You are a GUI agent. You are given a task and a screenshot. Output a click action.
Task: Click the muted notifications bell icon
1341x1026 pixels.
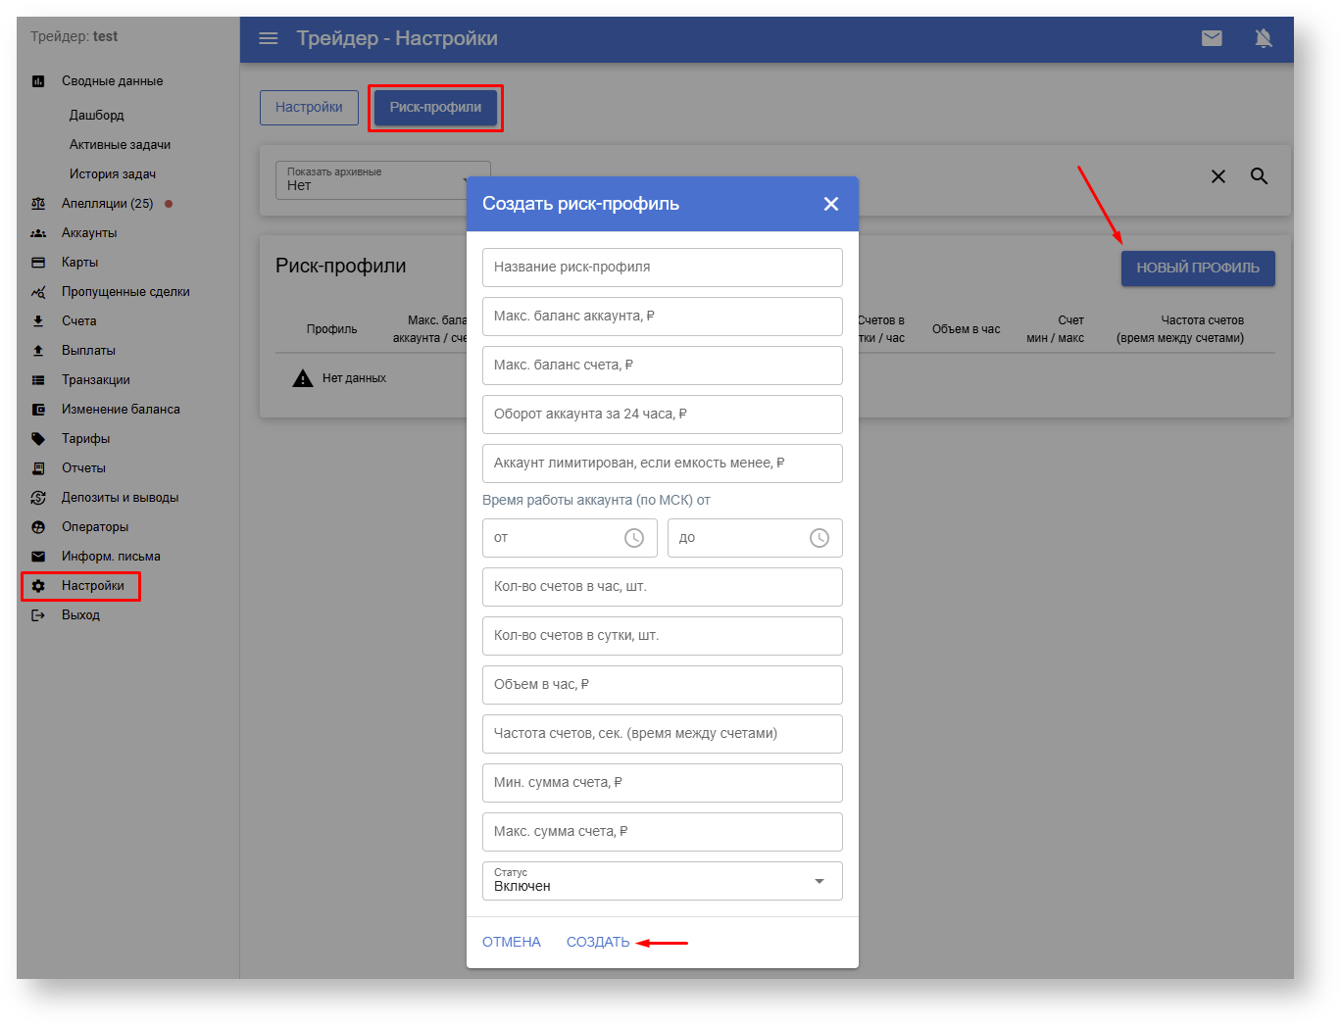[x=1264, y=38]
